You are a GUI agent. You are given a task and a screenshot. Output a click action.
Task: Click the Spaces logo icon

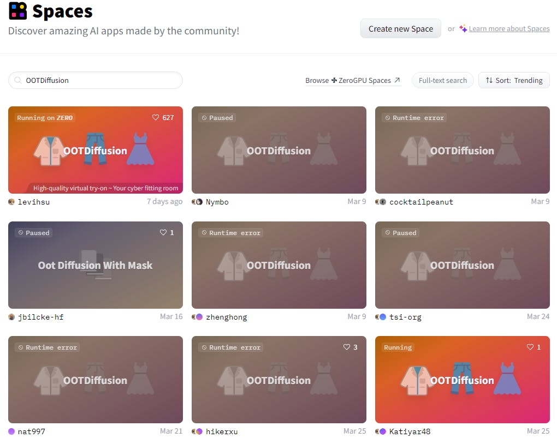click(18, 11)
